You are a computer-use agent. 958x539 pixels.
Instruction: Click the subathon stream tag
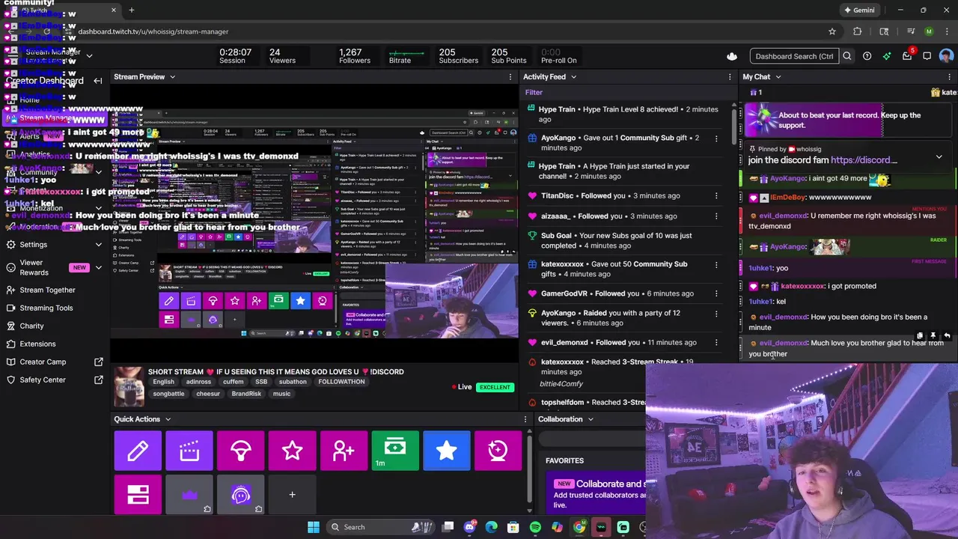tap(293, 382)
